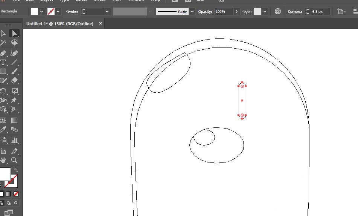Close the Untitled-1 document tab

tap(101, 23)
